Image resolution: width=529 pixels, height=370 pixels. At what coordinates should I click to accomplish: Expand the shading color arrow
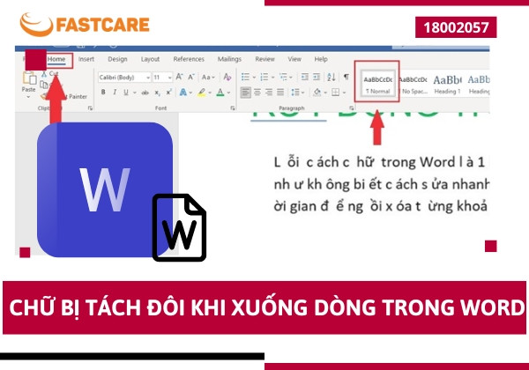[x=325, y=92]
